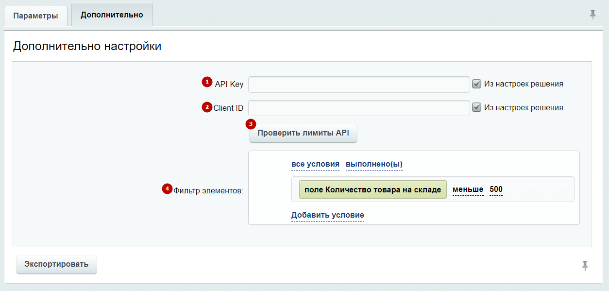Click the Добавить условие link
609x291 pixels.
[x=328, y=215]
